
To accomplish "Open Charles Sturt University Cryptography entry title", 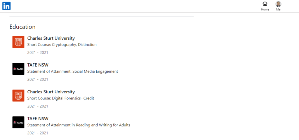I will click(51, 38).
